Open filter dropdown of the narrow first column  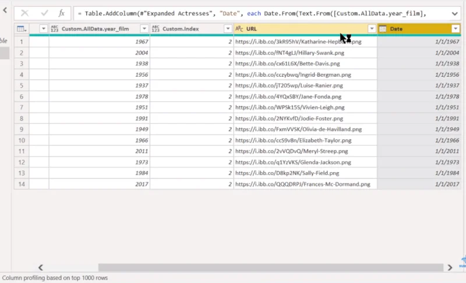coord(43,28)
